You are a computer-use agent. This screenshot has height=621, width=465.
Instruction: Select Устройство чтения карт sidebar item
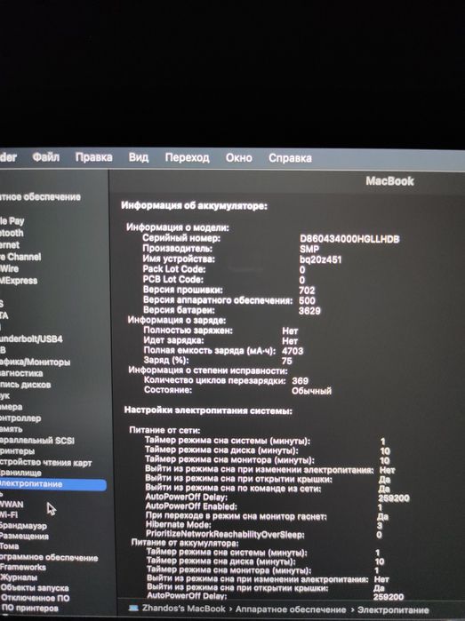point(45,462)
